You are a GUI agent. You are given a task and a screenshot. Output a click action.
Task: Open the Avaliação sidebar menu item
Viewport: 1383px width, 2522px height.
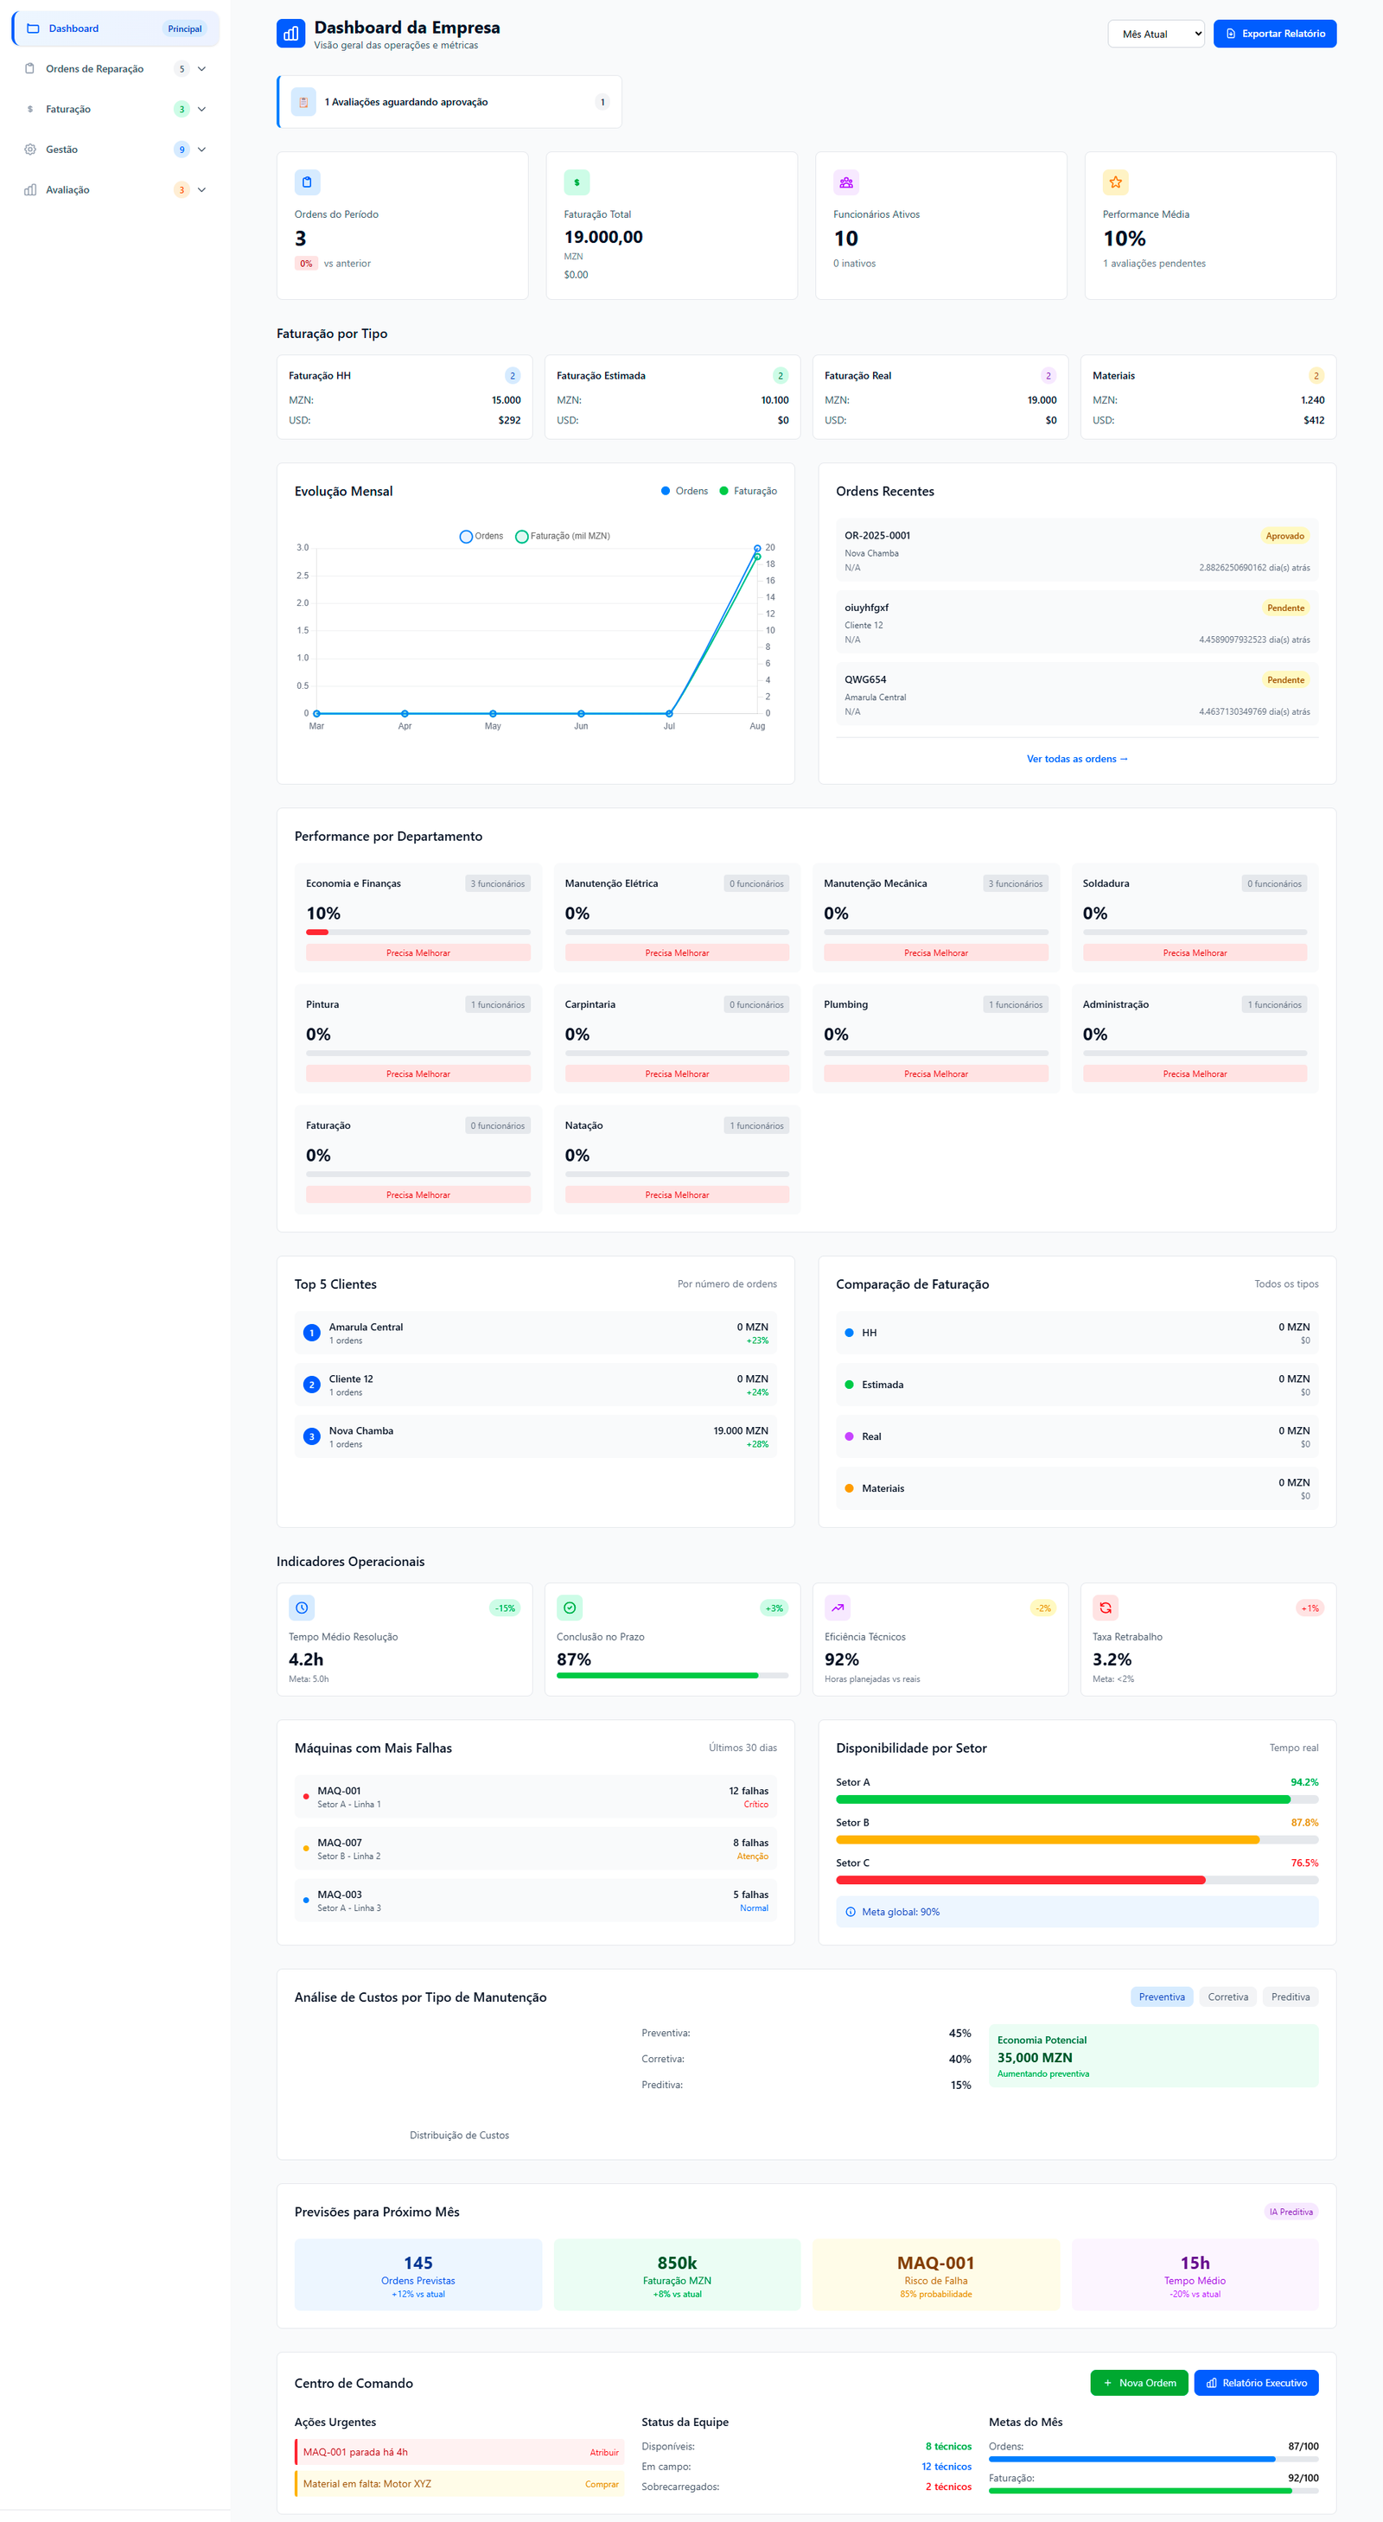tap(67, 189)
